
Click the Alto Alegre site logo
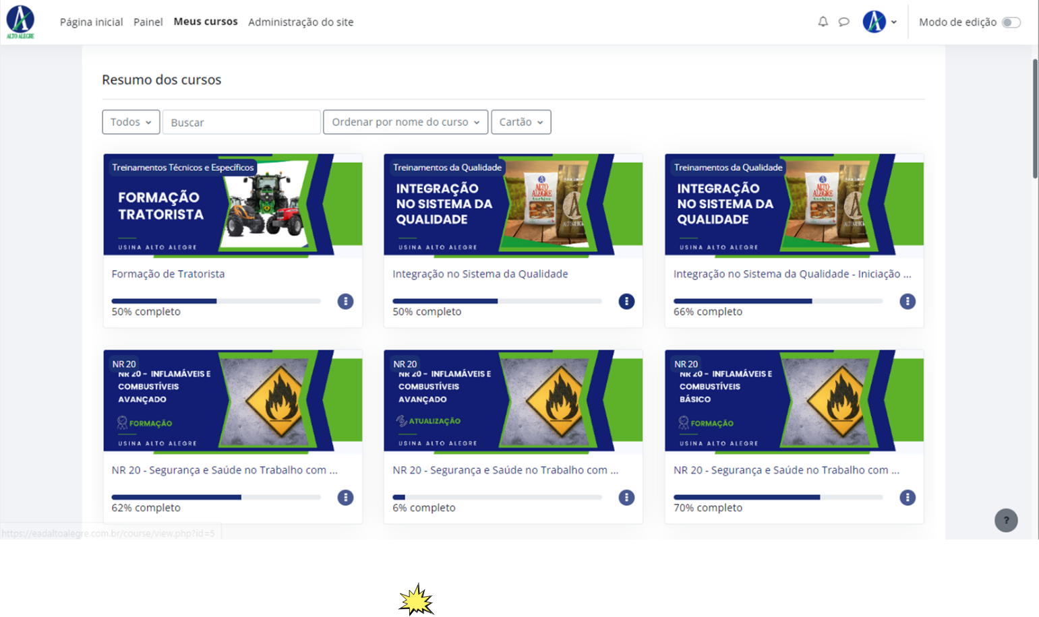20,21
